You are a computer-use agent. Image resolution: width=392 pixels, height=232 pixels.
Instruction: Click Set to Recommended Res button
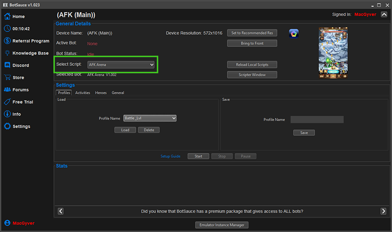(252, 33)
